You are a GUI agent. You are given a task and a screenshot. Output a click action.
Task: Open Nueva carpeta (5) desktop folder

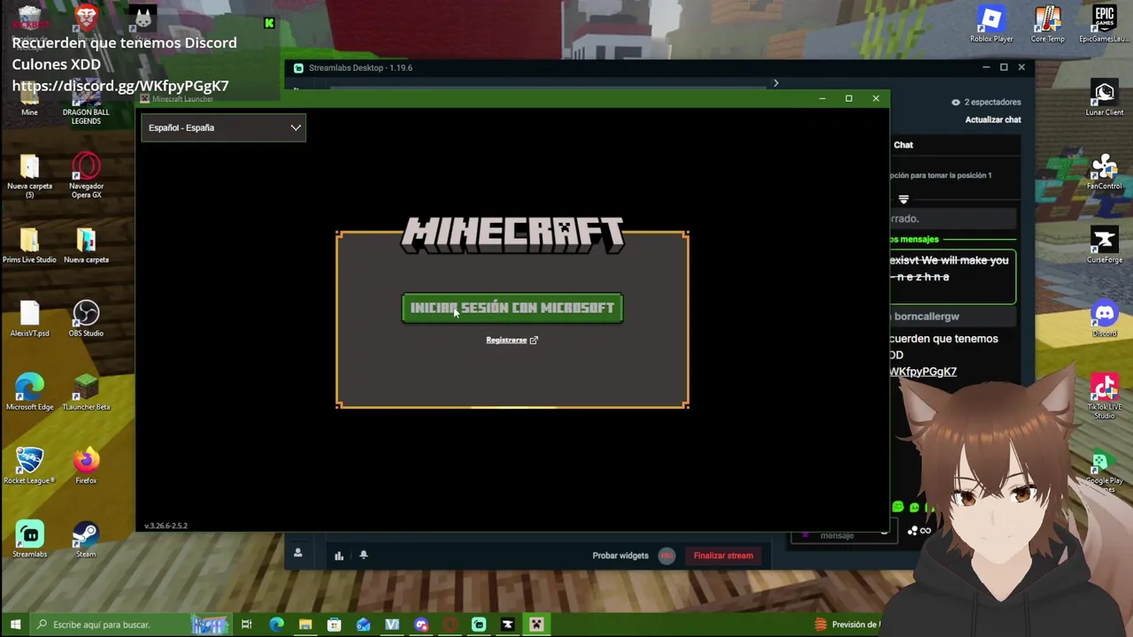click(x=29, y=175)
